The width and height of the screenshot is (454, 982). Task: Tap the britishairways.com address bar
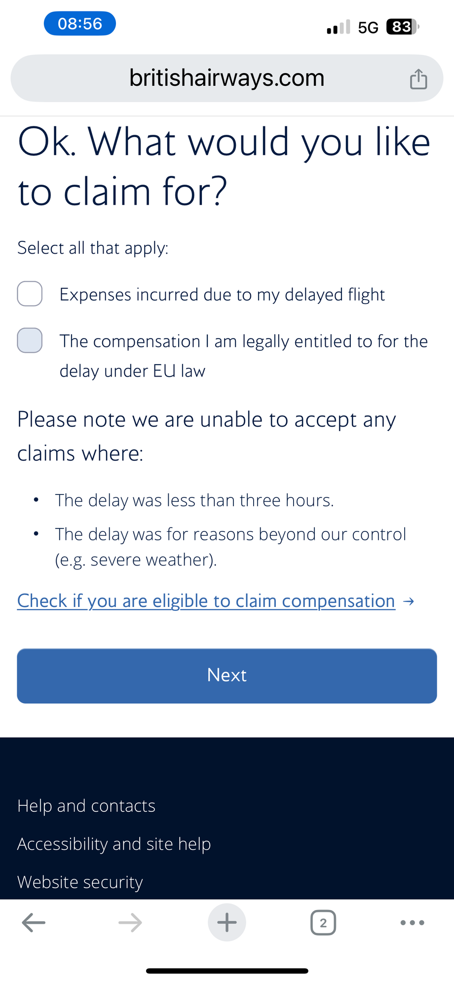[227, 78]
